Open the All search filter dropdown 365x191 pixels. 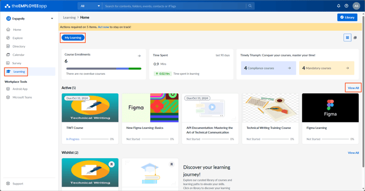coord(90,6)
